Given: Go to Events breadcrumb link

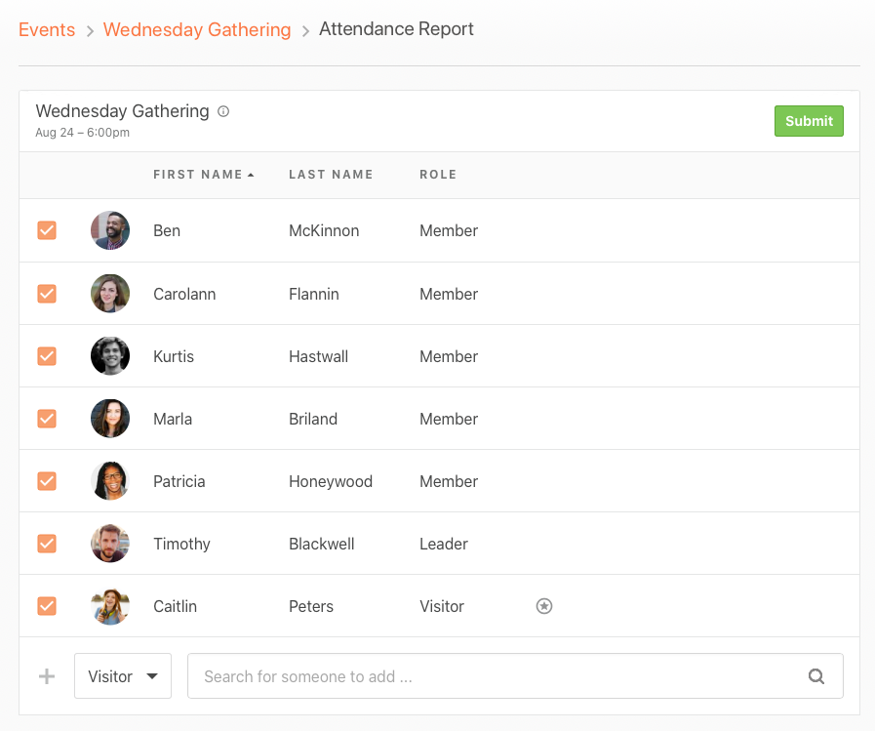Looking at the screenshot, I should click(x=47, y=29).
